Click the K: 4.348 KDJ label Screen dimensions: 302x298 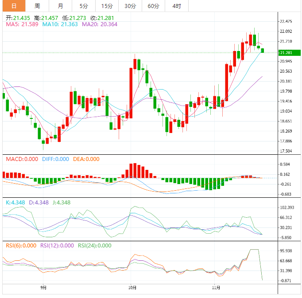pos(15,203)
